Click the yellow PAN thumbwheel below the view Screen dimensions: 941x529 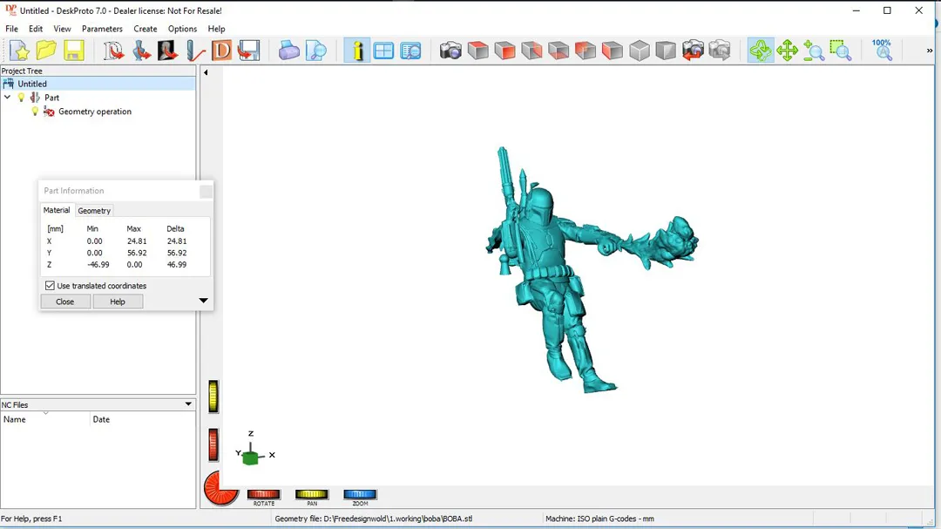point(311,494)
